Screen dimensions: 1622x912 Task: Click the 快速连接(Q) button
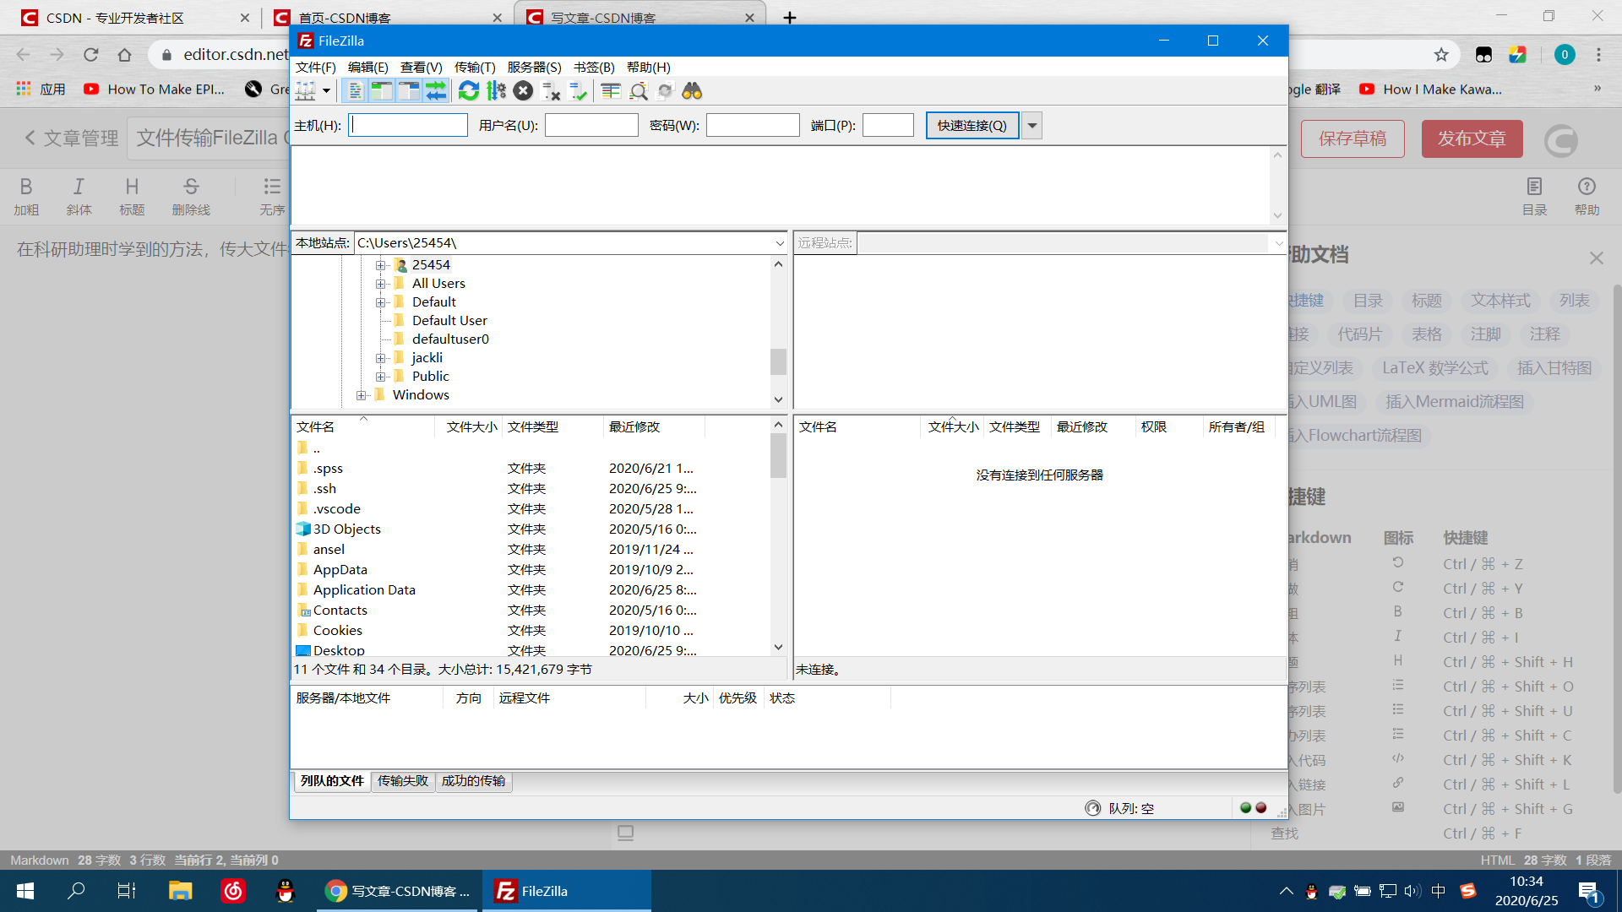(x=972, y=125)
